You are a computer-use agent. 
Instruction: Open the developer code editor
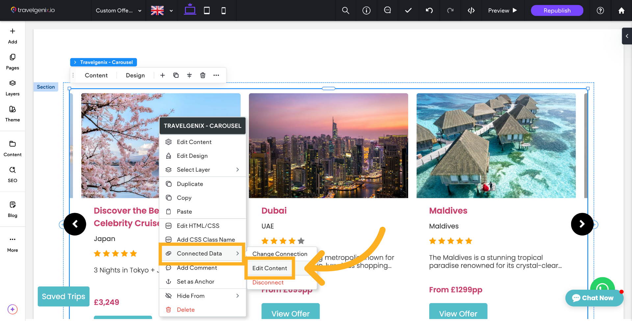coord(471,10)
